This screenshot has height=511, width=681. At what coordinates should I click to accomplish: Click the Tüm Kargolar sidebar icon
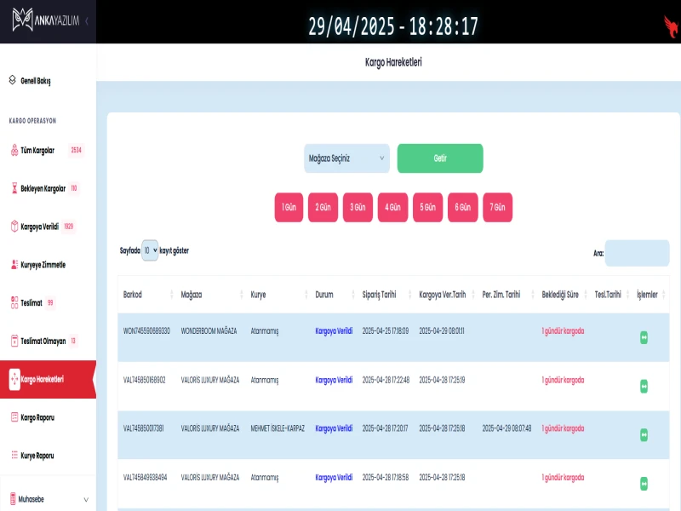(14, 150)
